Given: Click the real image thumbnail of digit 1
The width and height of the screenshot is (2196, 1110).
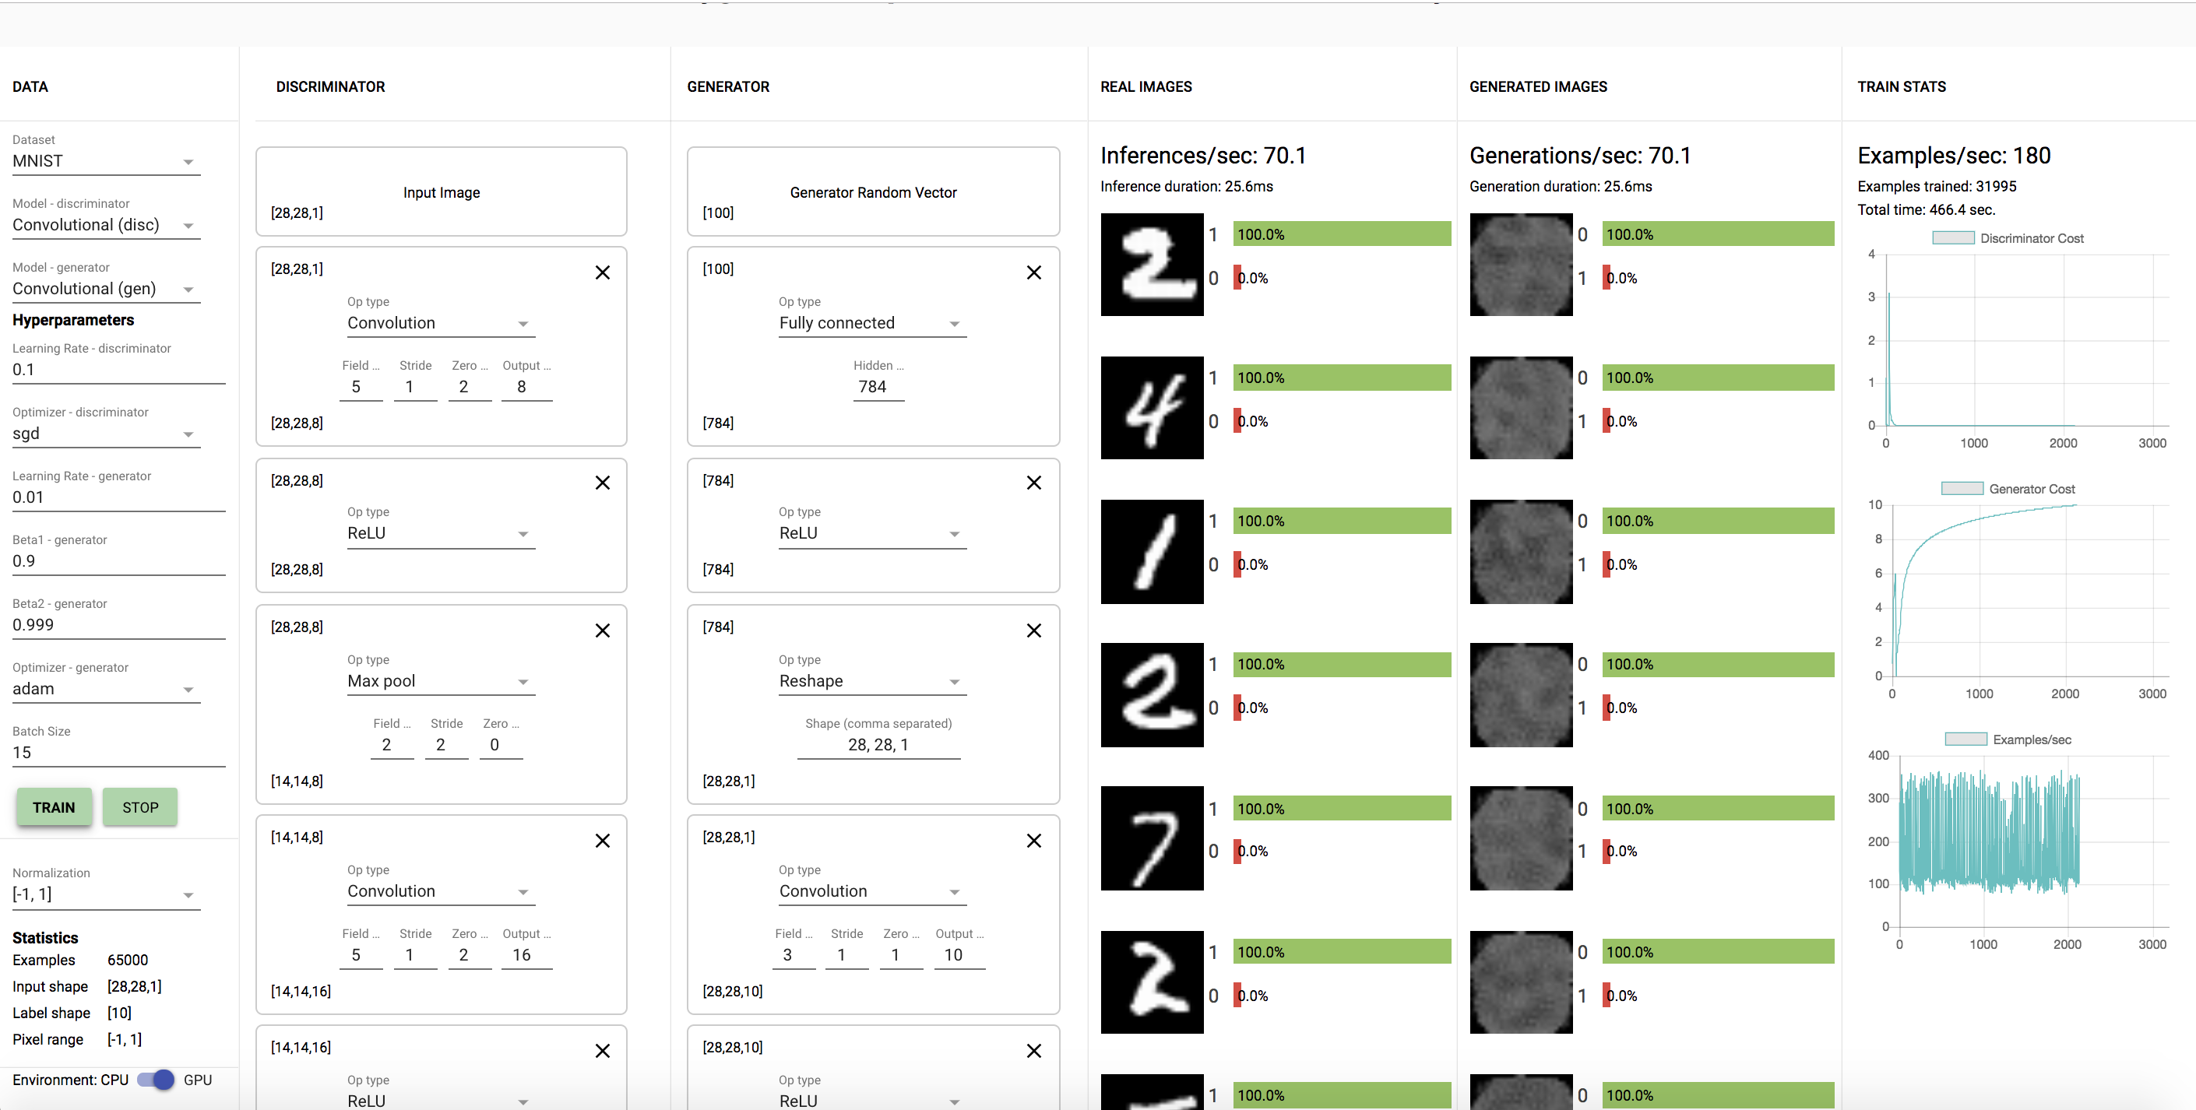Looking at the screenshot, I should 1152,551.
